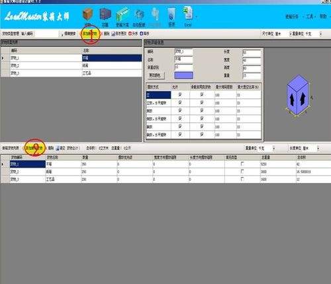
Task: Toggle allow checkbox for 躺放 row
Action: point(180,126)
